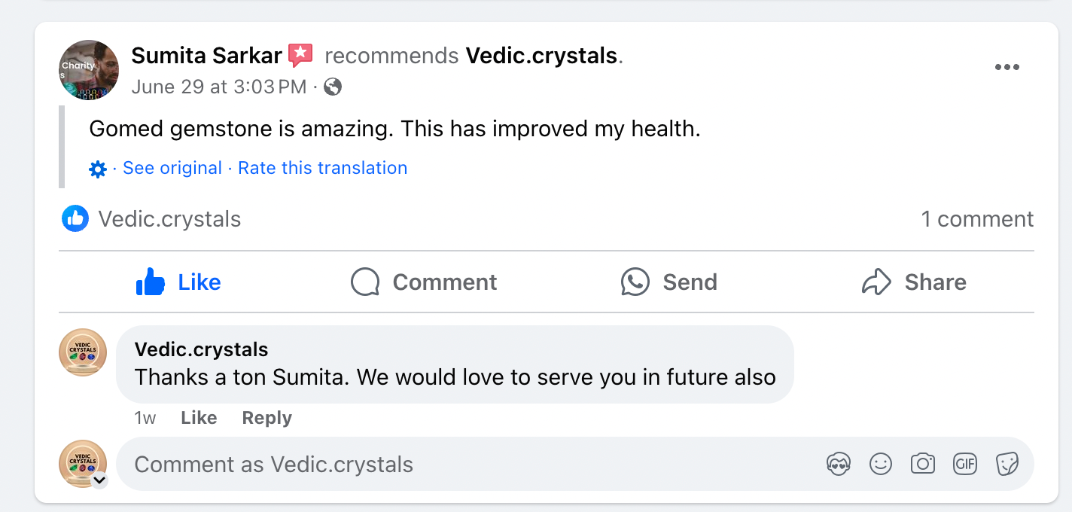Viewport: 1072px width, 512px height.
Task: Open the avatar sticker icon in comment box
Action: click(x=838, y=464)
